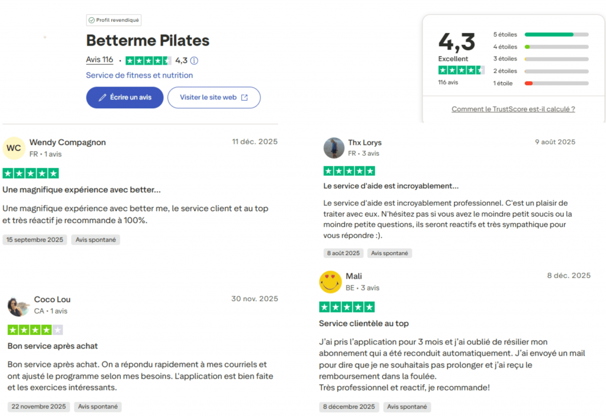Click the Écrire un avis button

point(124,97)
